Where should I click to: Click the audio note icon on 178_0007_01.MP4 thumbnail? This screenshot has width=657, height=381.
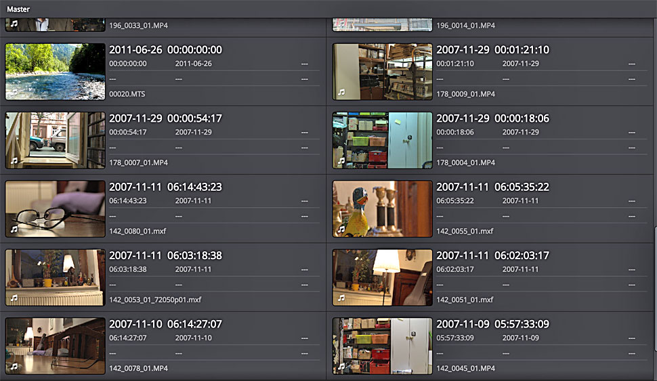14,161
